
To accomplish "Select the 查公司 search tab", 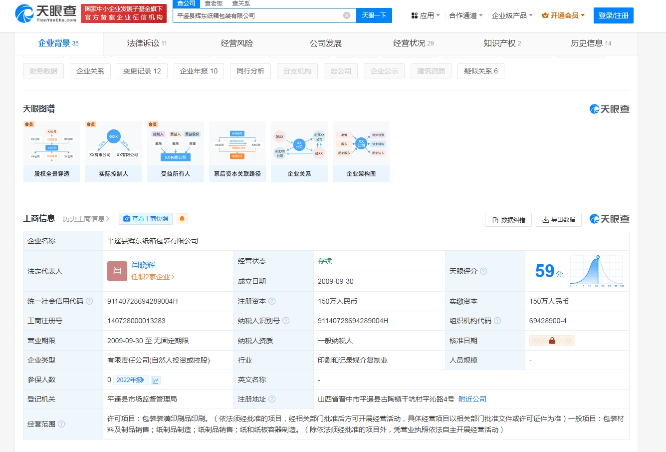I will point(186,3).
